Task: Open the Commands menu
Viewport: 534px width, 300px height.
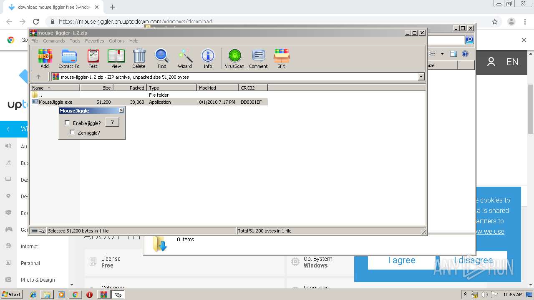Action: [x=54, y=41]
